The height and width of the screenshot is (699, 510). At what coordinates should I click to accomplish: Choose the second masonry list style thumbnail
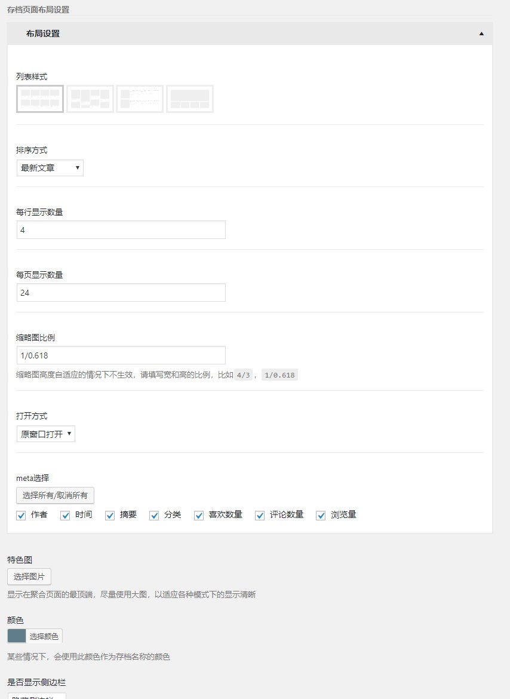90,99
